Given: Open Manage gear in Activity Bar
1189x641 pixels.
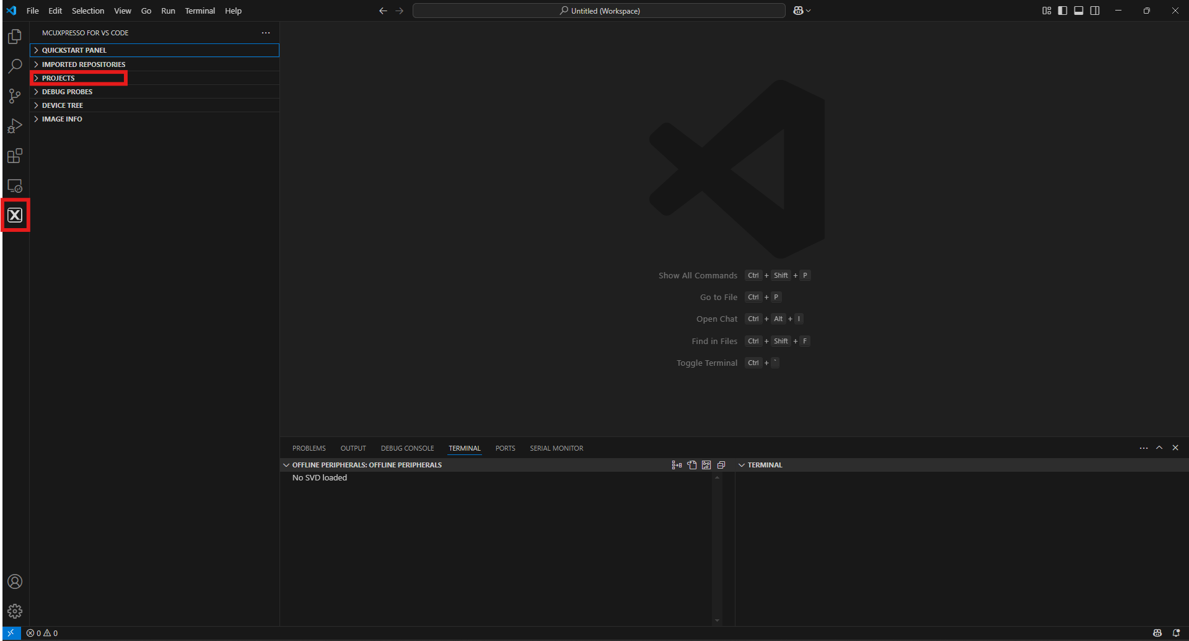Looking at the screenshot, I should click(x=15, y=611).
